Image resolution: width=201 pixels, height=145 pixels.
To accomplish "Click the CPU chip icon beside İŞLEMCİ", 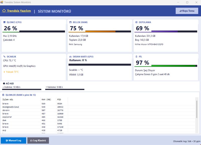I will [x=4, y=22].
